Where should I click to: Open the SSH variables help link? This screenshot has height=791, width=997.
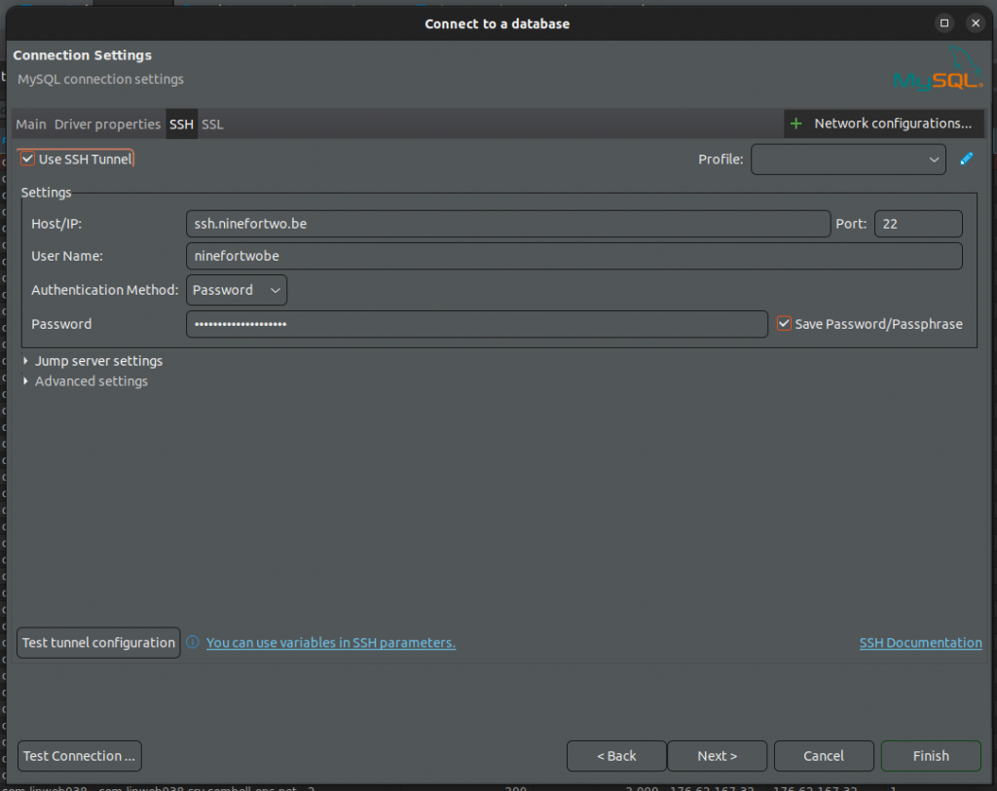tap(331, 642)
